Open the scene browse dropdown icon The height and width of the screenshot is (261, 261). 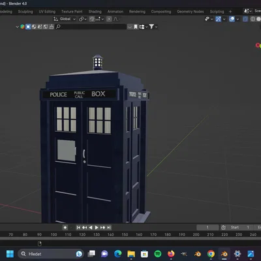(248, 11)
